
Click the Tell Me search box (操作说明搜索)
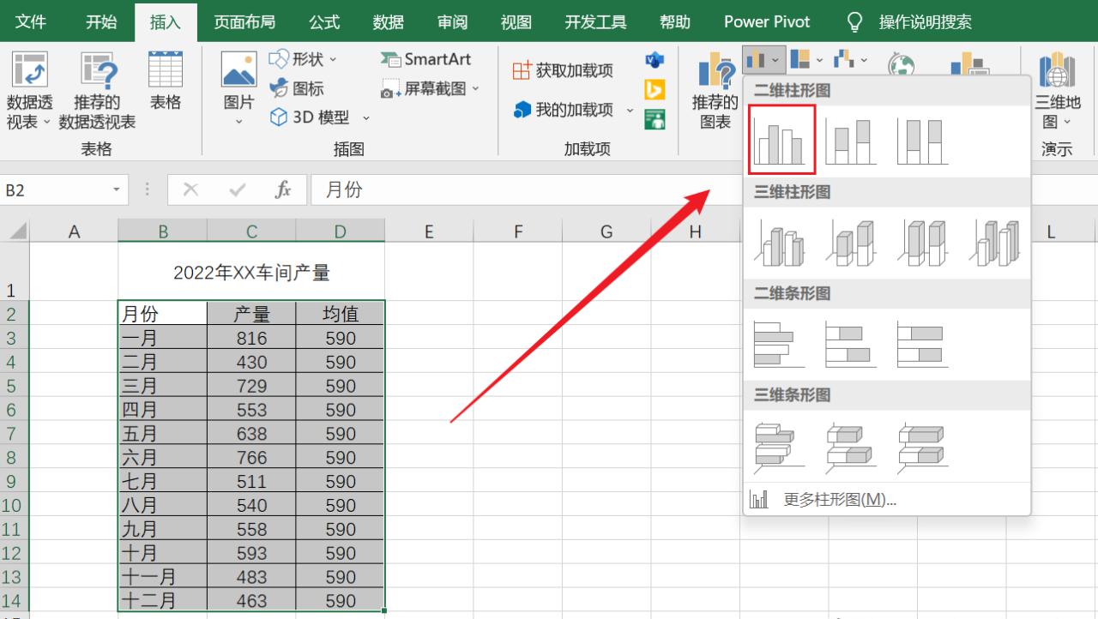pyautogui.click(x=925, y=21)
